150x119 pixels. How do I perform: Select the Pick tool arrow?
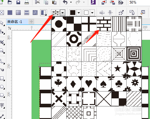[x=2, y=23]
